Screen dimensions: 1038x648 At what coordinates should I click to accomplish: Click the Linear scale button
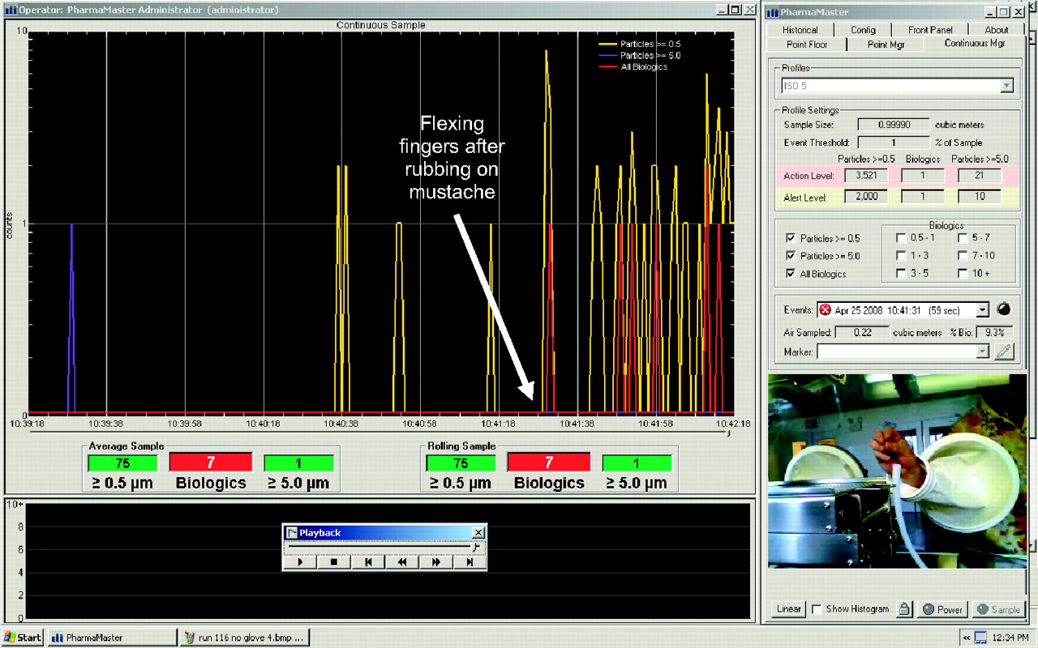[789, 609]
